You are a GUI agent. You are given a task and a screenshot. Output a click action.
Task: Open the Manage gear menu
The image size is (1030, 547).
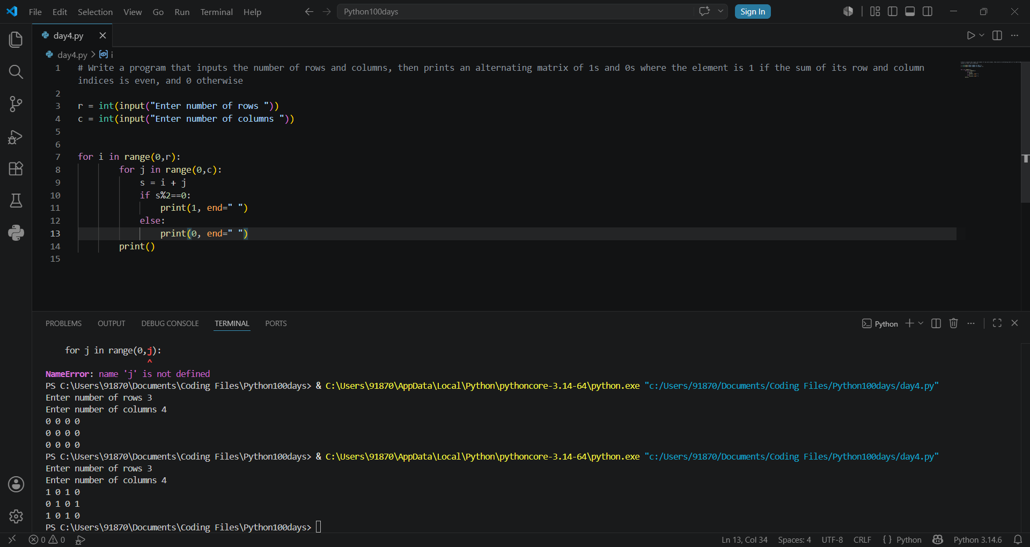click(16, 516)
